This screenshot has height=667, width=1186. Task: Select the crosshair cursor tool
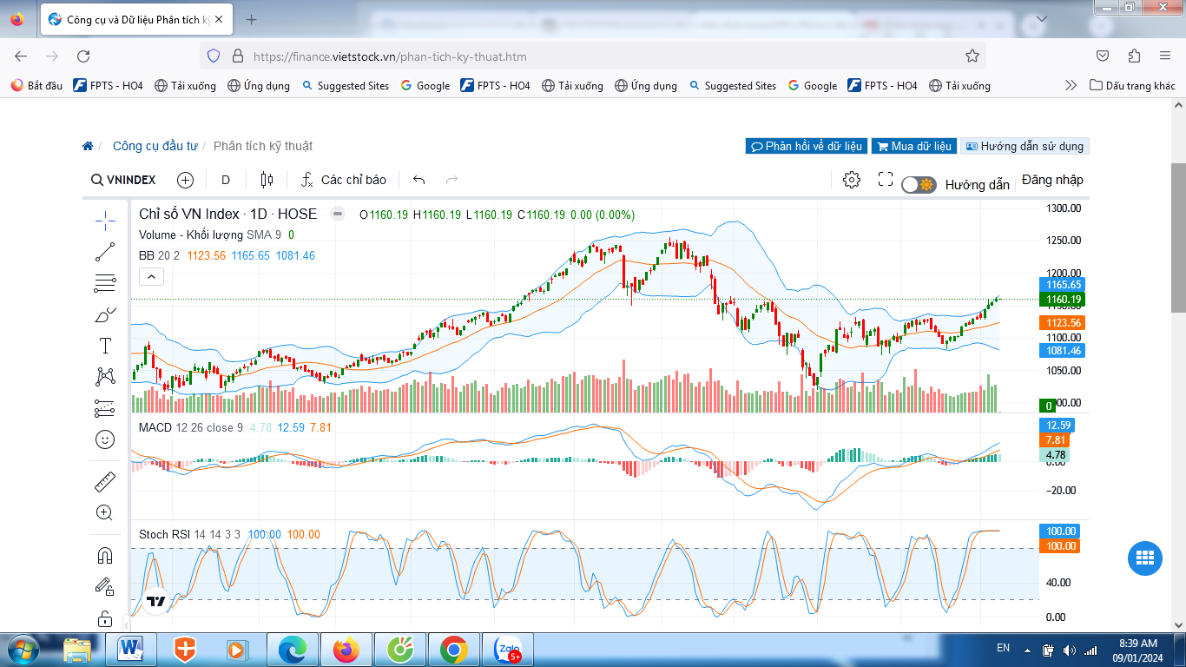(105, 220)
